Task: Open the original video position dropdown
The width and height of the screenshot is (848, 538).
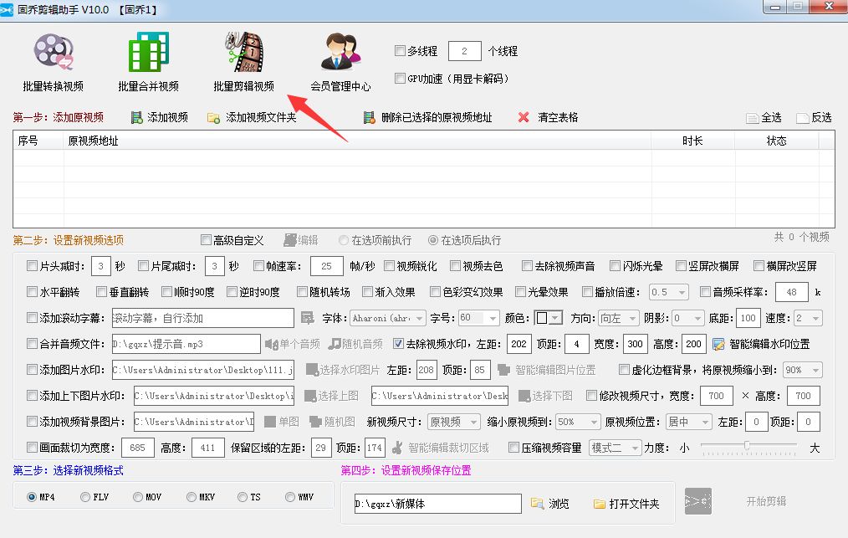Action: coord(688,422)
